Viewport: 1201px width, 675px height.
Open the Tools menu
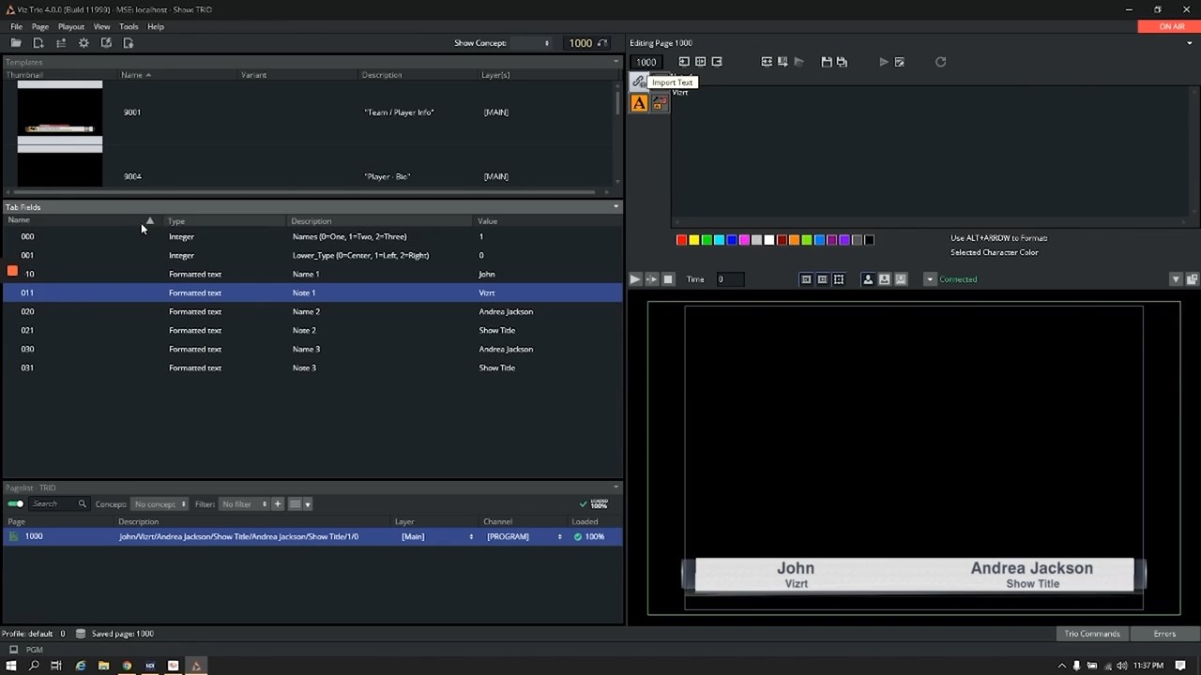tap(129, 26)
